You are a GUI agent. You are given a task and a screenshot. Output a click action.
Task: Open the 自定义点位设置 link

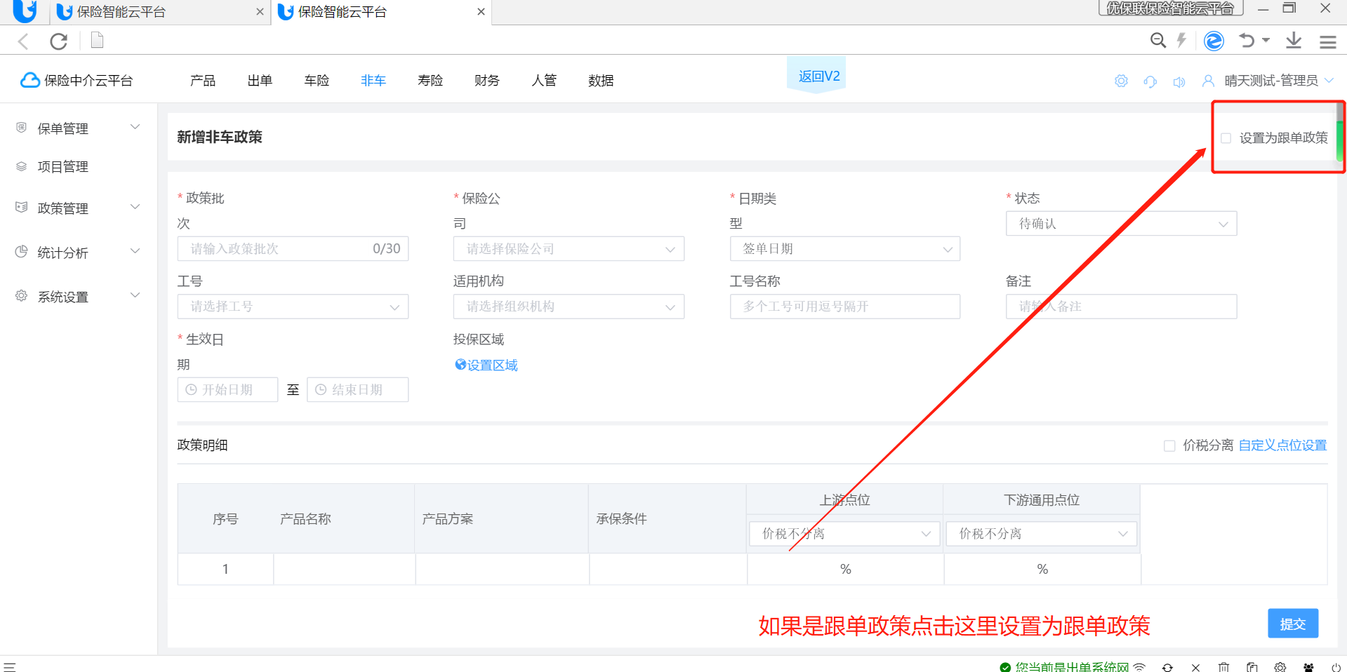click(x=1282, y=445)
